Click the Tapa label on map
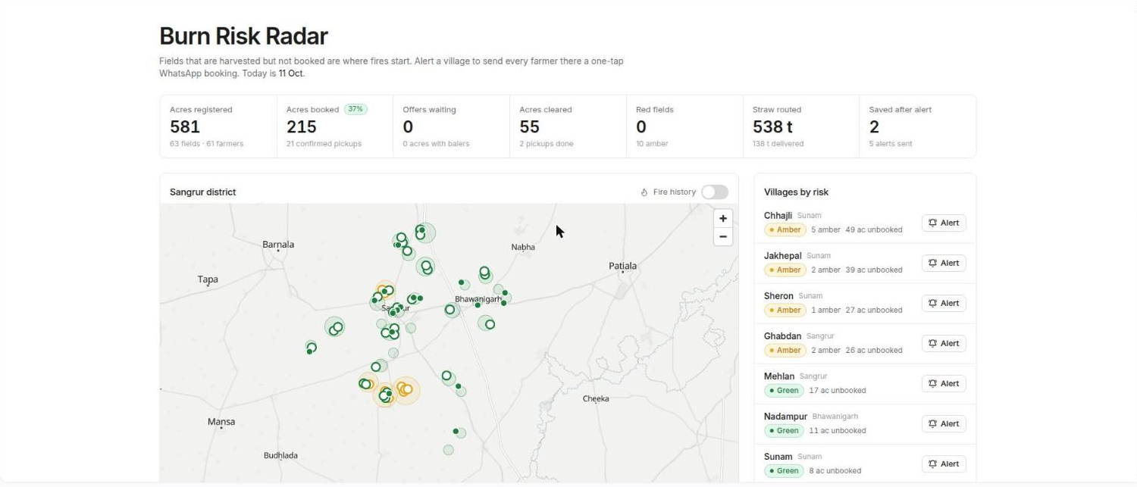 208,279
